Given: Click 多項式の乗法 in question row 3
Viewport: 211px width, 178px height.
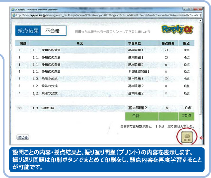Looking at the screenshot, I should [x=51, y=65].
